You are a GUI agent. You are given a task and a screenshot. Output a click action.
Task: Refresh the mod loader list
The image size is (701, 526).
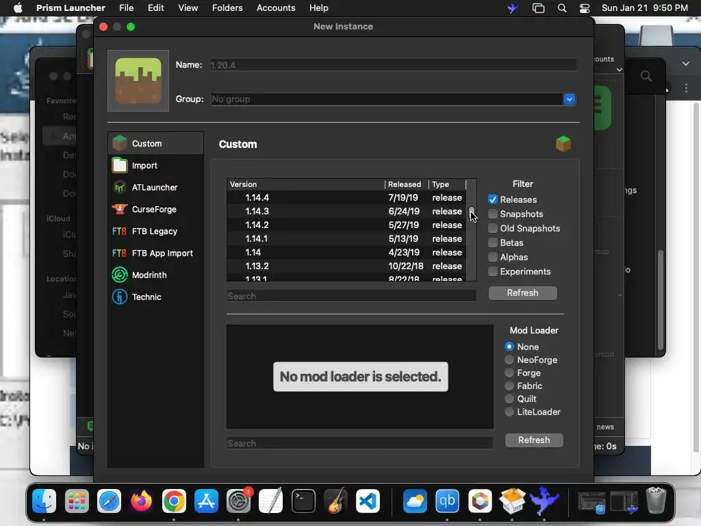point(534,440)
